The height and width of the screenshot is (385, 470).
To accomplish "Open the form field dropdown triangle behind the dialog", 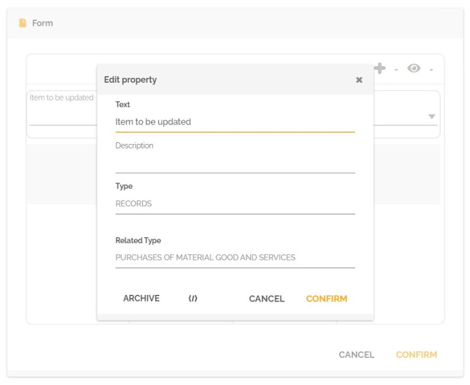I will point(431,116).
